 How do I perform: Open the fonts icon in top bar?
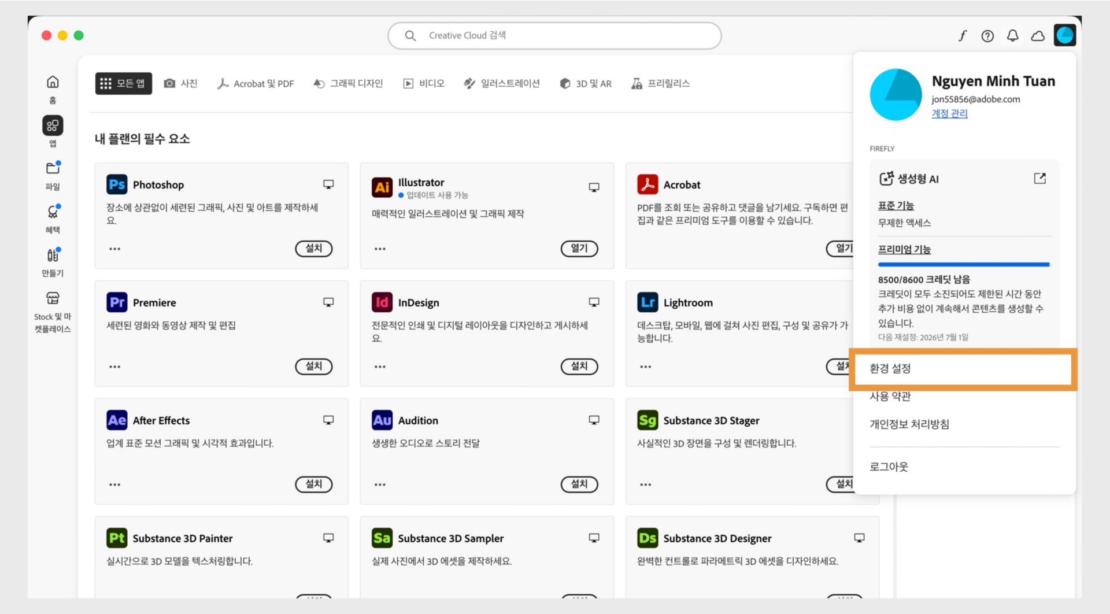(963, 36)
